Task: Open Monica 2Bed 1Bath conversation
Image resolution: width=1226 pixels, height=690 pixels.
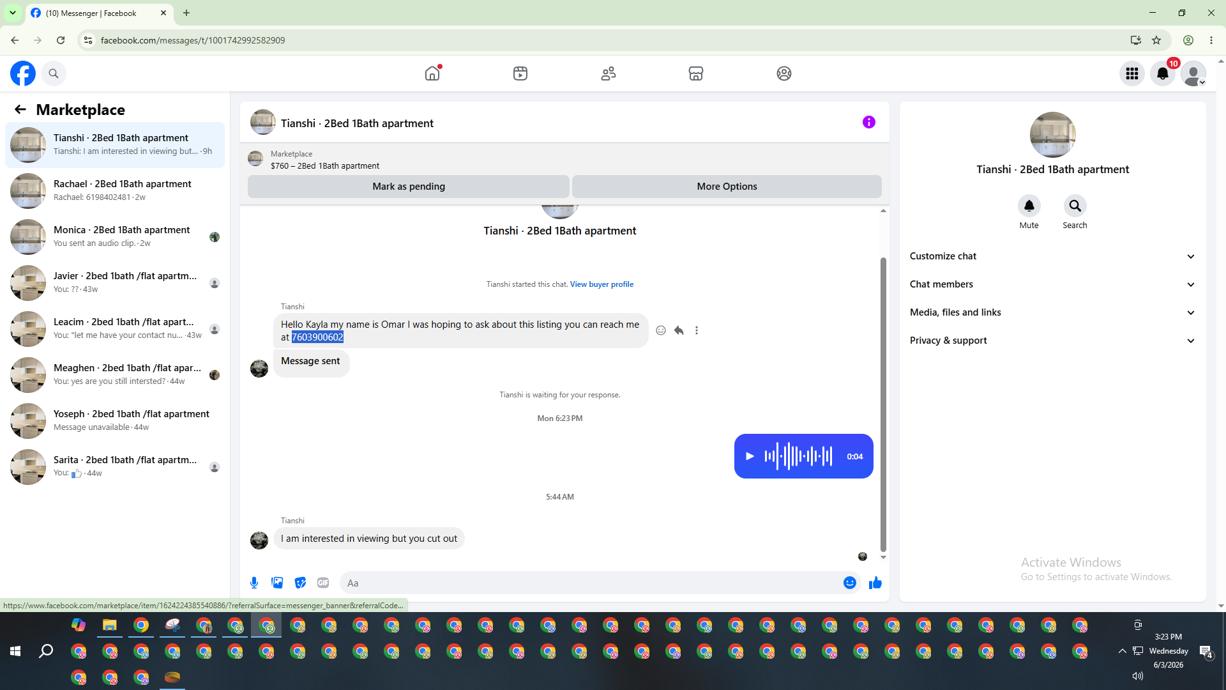Action: pos(115,237)
